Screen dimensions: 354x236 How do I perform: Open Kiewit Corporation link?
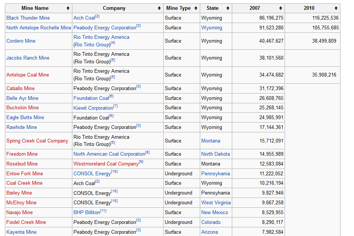pyautogui.click(x=93, y=108)
